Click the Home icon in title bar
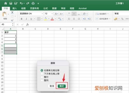The width and height of the screenshot is (129, 93). click(x=6, y=3)
